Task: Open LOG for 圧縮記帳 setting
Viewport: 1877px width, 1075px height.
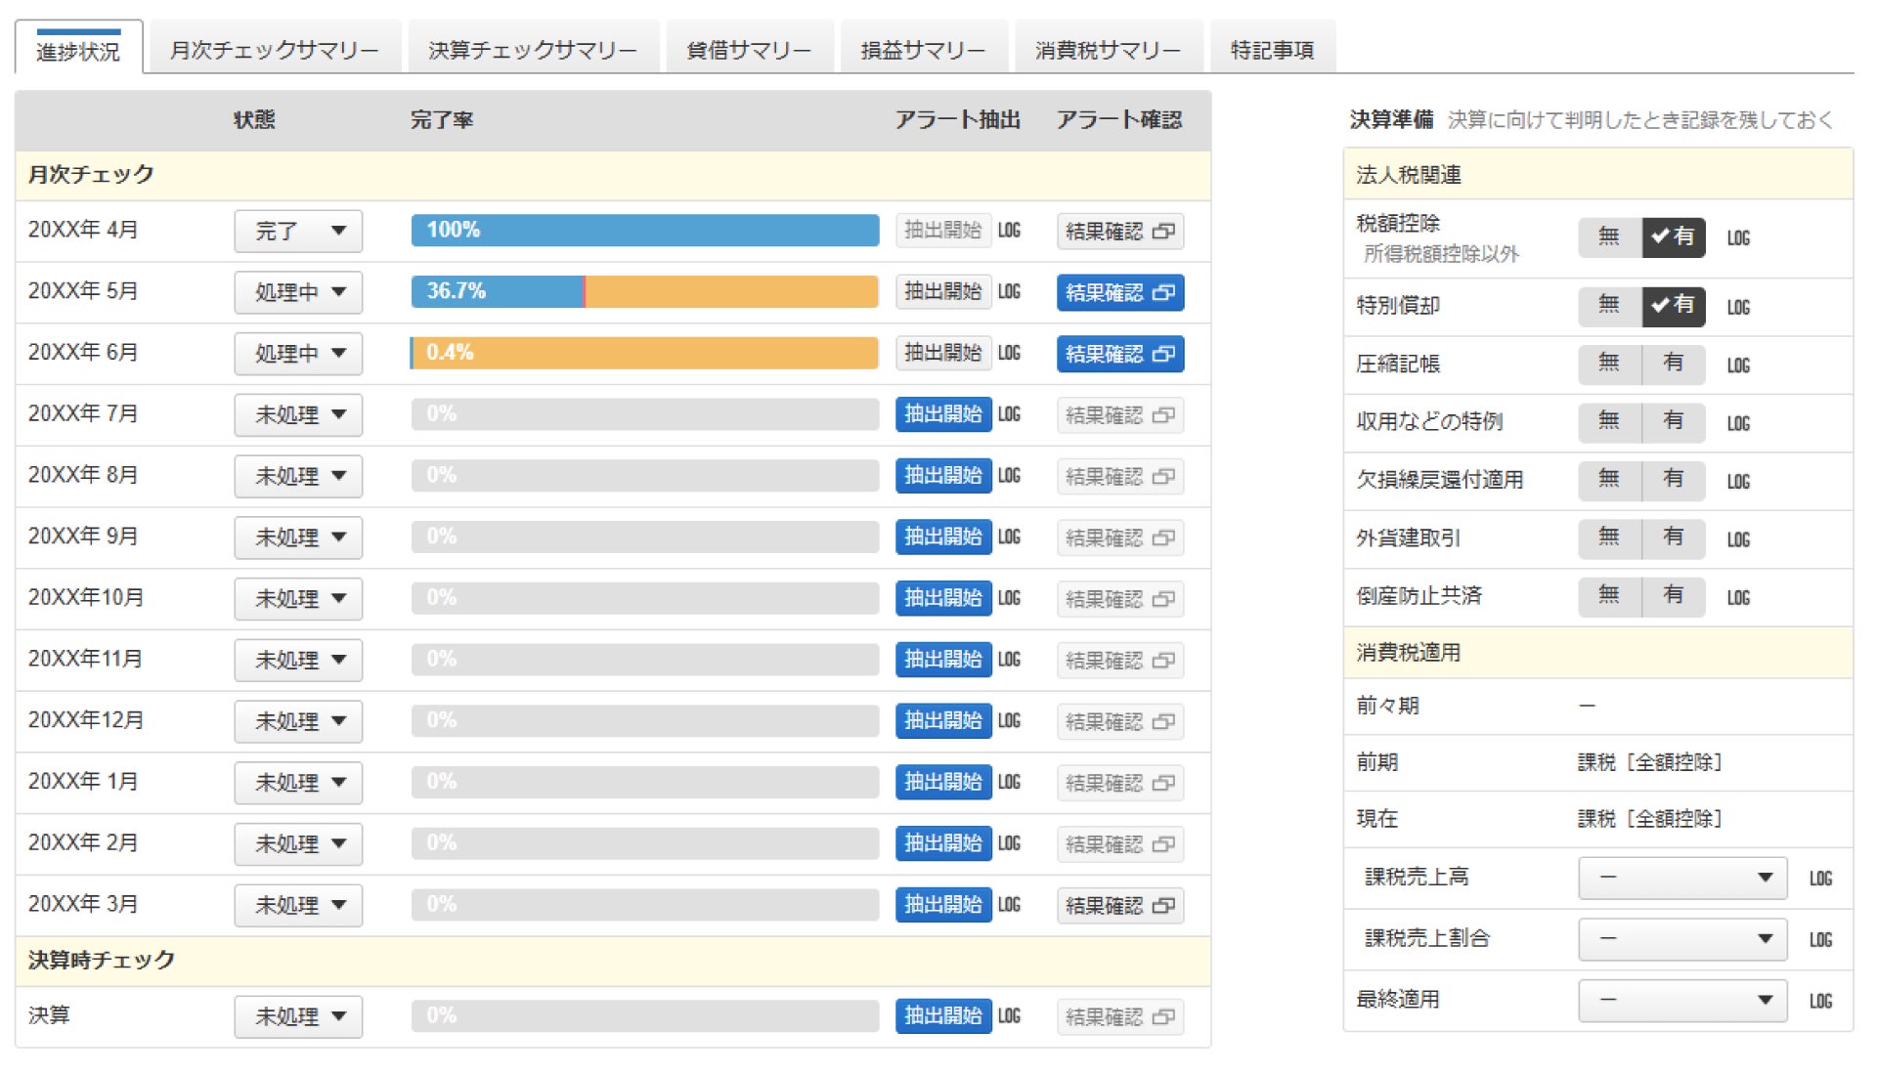Action: pyautogui.click(x=1737, y=365)
